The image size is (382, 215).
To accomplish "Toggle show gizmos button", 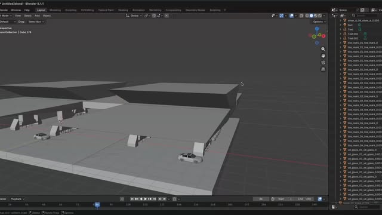I will (281, 16).
